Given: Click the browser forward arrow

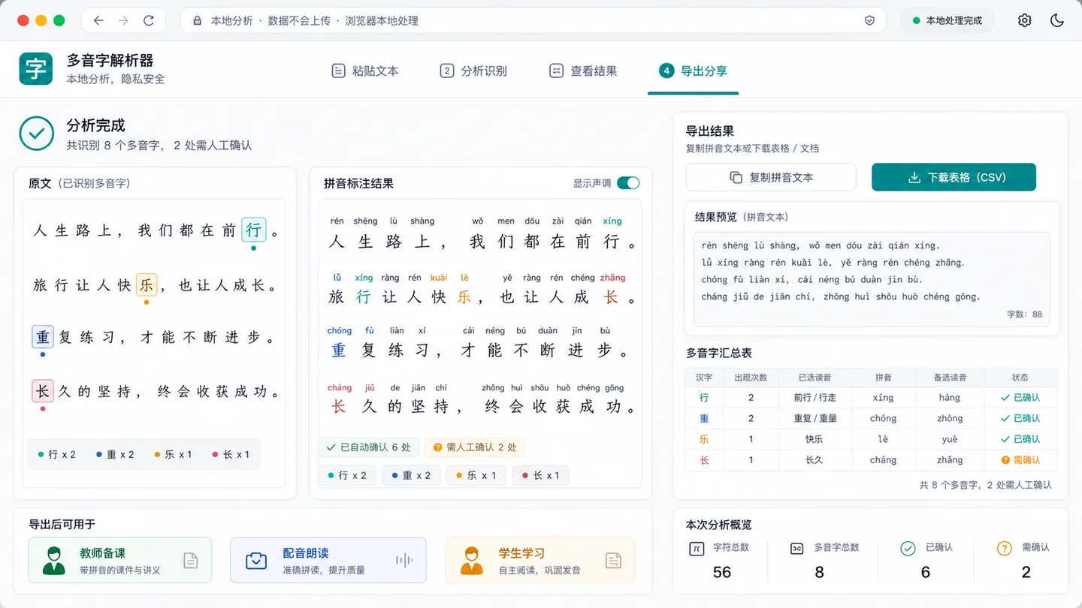Looking at the screenshot, I should point(124,21).
